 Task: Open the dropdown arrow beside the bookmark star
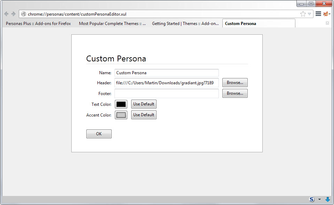tap(310, 14)
